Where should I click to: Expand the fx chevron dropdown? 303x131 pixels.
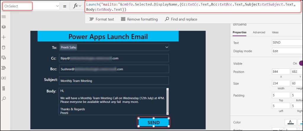coord(80,6)
